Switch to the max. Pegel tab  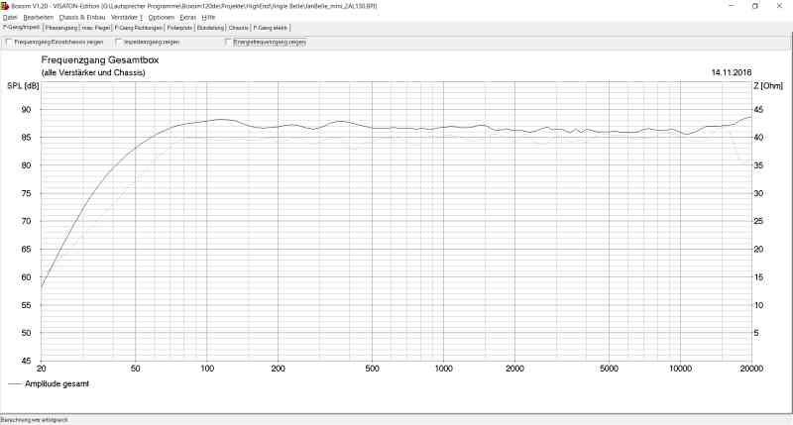[x=96, y=28]
